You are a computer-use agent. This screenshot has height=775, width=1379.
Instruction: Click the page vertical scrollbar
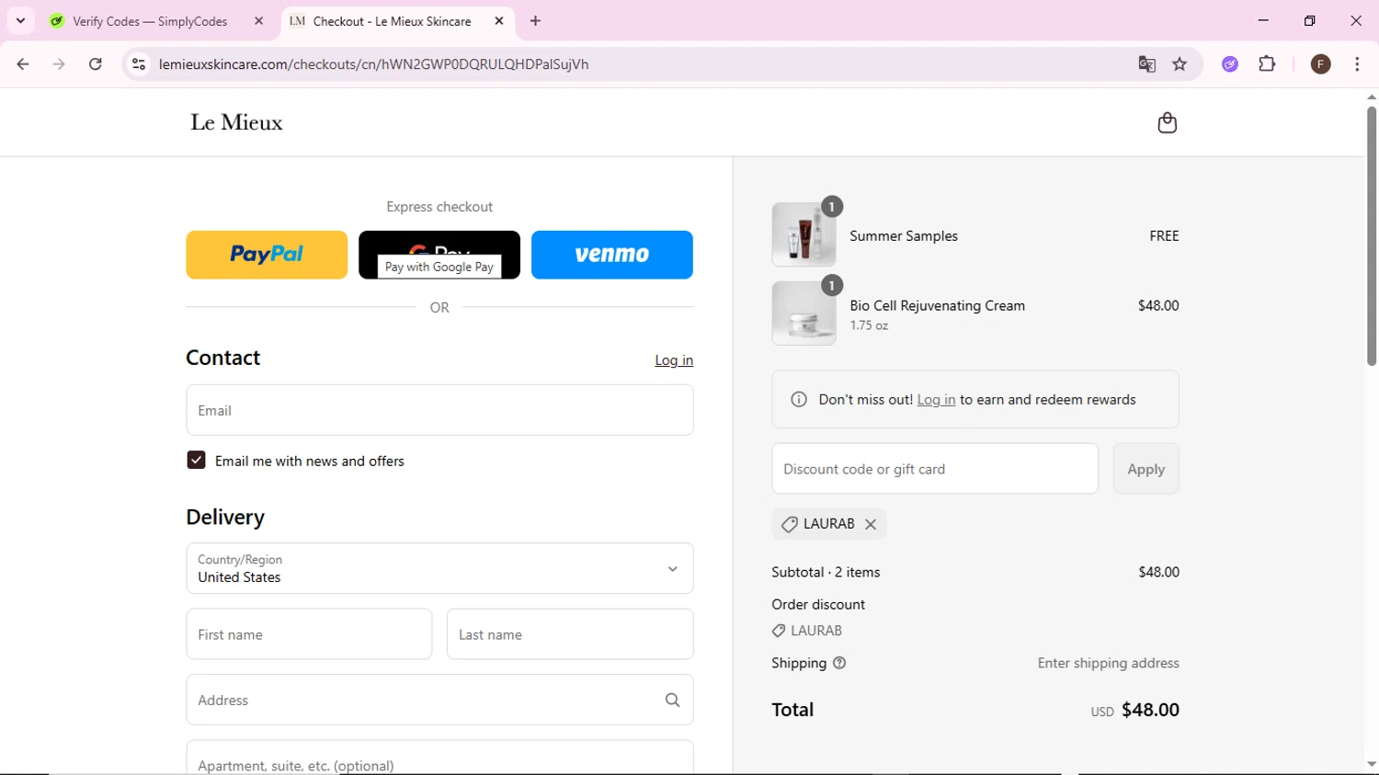tap(1371, 236)
